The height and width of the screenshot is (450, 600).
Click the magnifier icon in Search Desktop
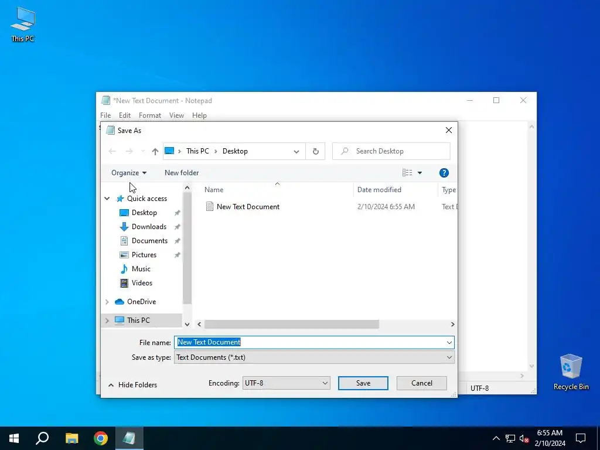pos(345,151)
